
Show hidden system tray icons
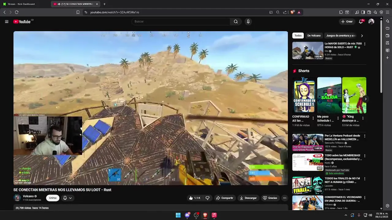tap(346, 215)
